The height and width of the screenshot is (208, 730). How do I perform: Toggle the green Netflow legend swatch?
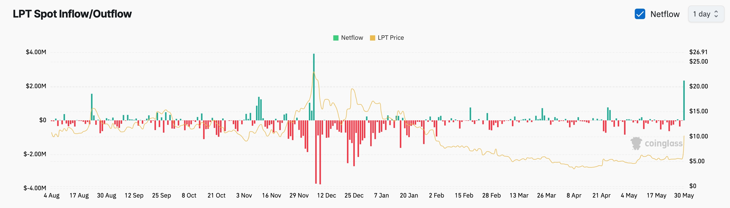336,38
